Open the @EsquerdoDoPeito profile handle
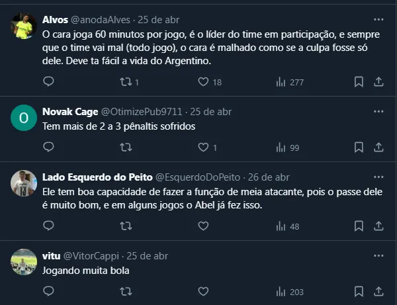 point(198,177)
